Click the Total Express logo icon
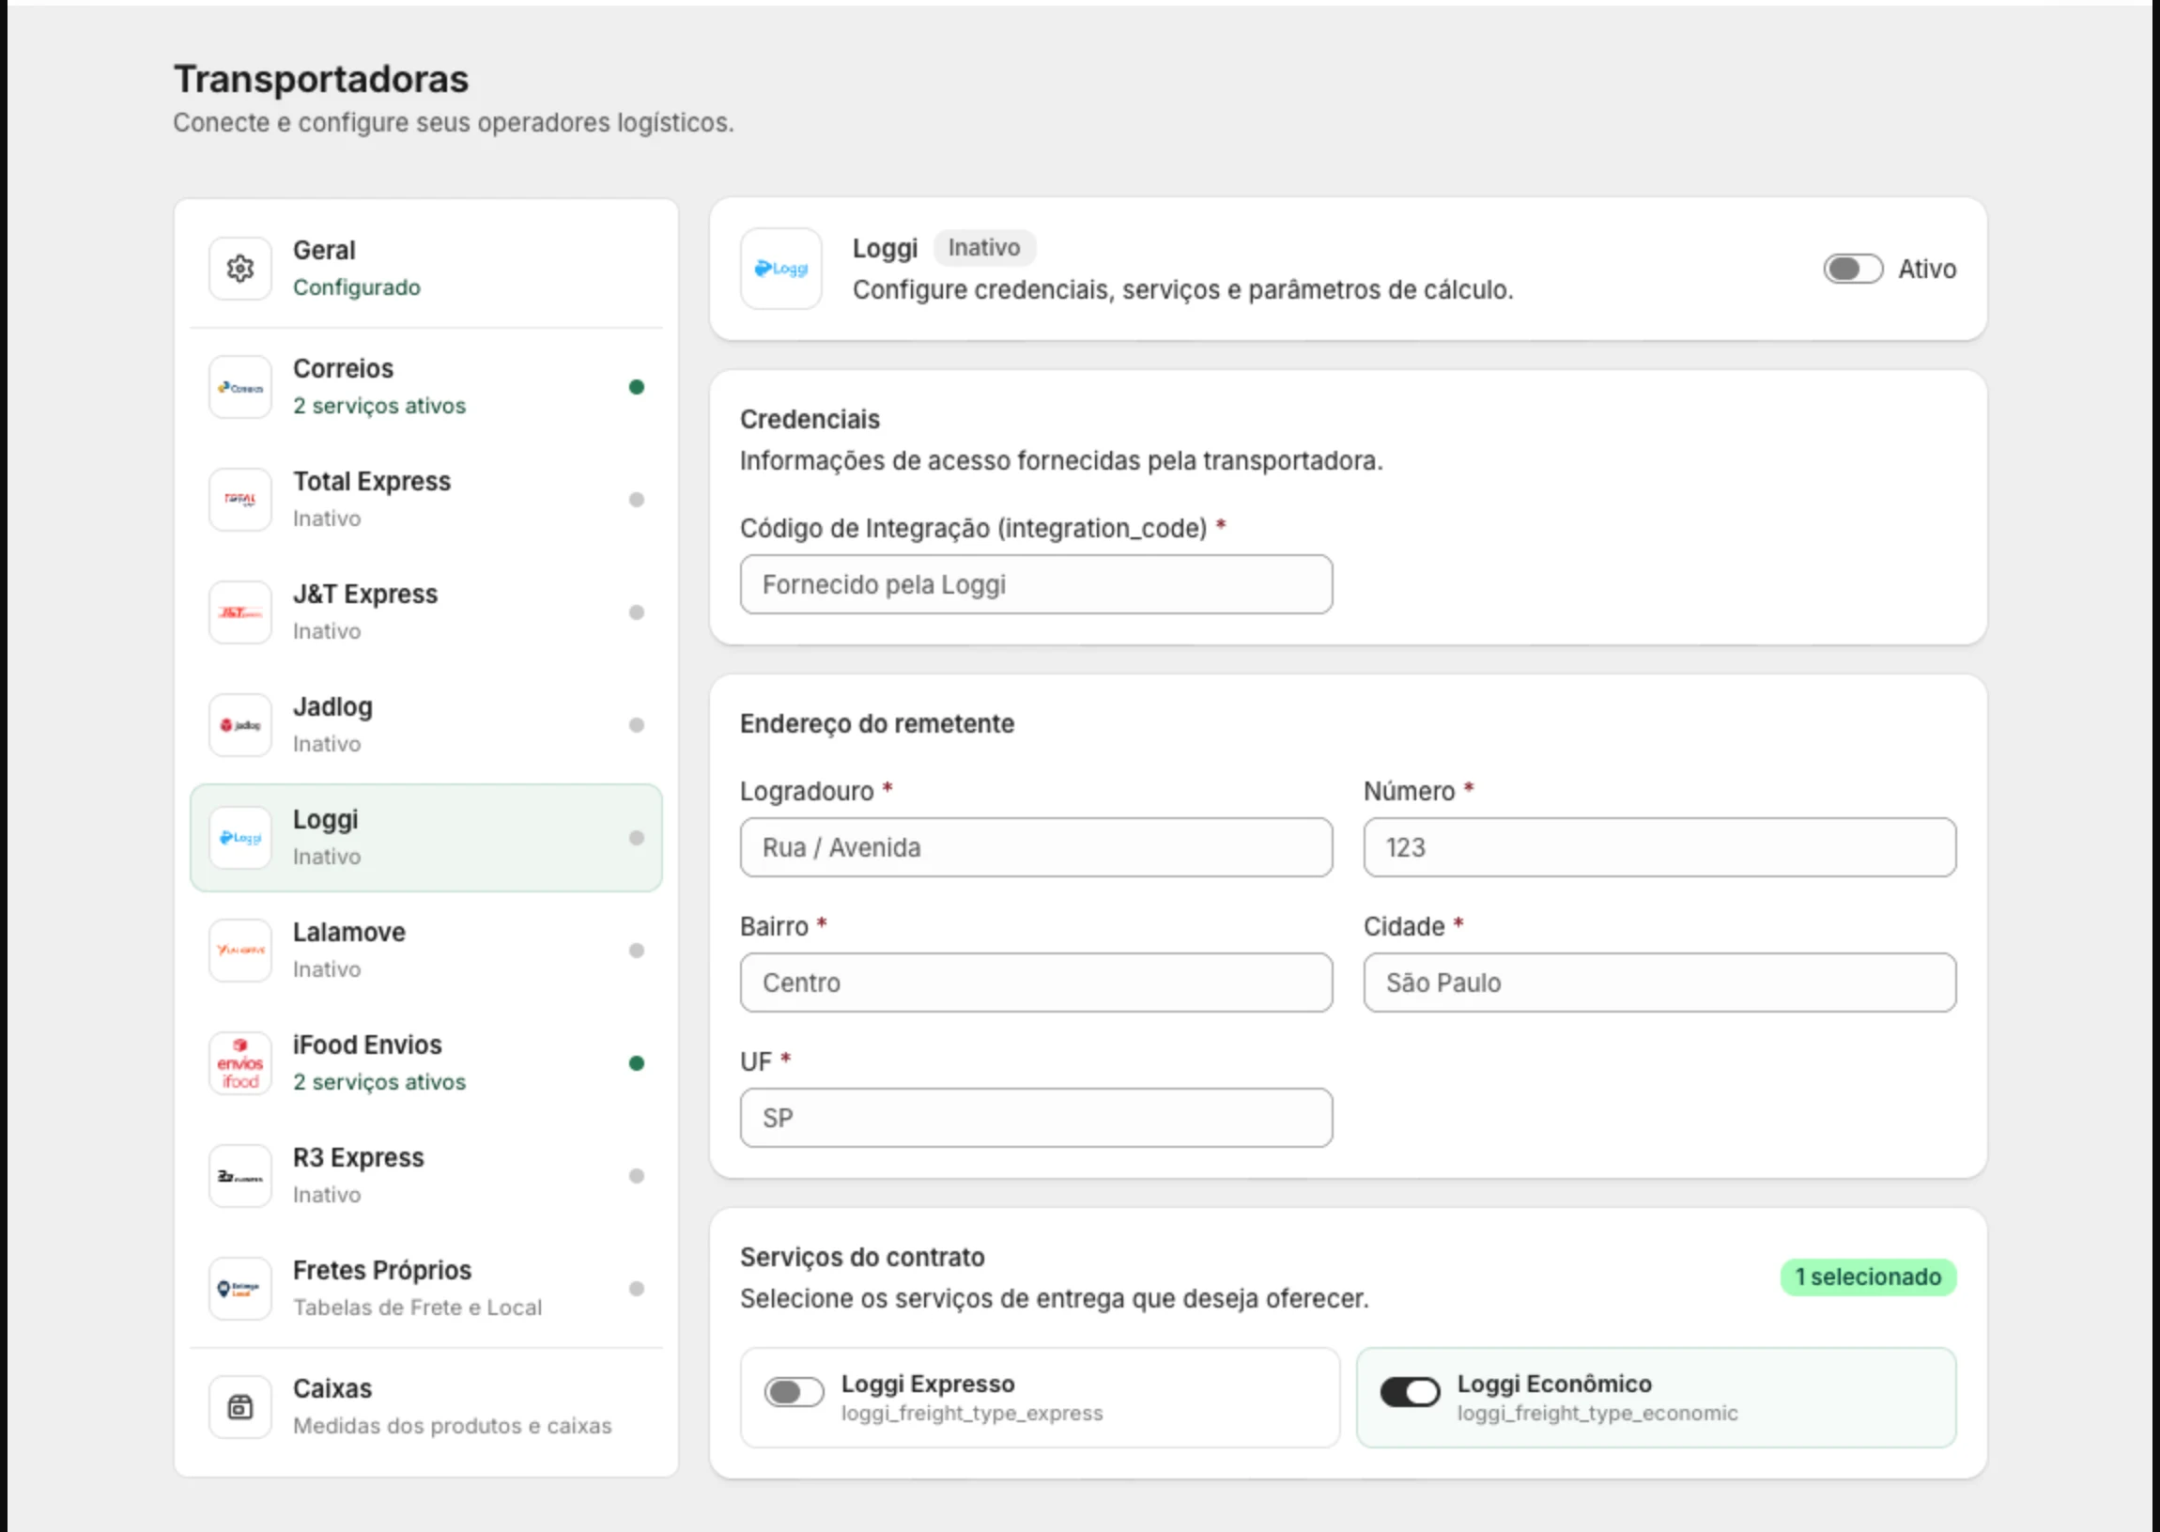 (x=240, y=500)
